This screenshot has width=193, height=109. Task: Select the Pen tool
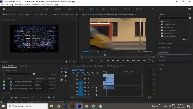(x=66, y=76)
